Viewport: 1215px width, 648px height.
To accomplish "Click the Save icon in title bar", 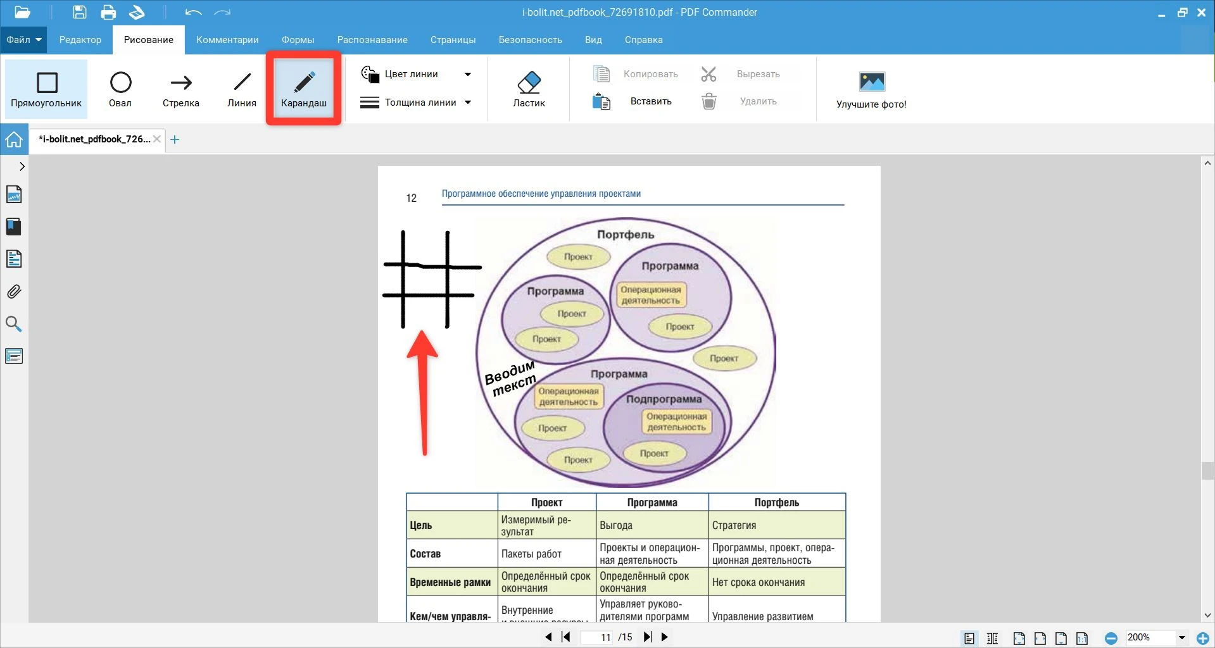I will coord(79,12).
